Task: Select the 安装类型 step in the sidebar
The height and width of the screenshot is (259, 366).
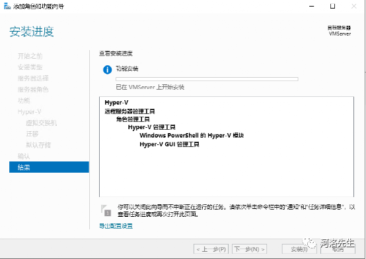Action: coord(30,67)
